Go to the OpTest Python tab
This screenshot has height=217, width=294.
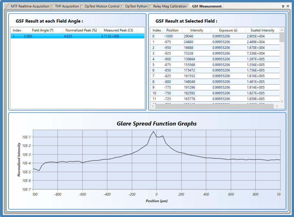click(136, 6)
